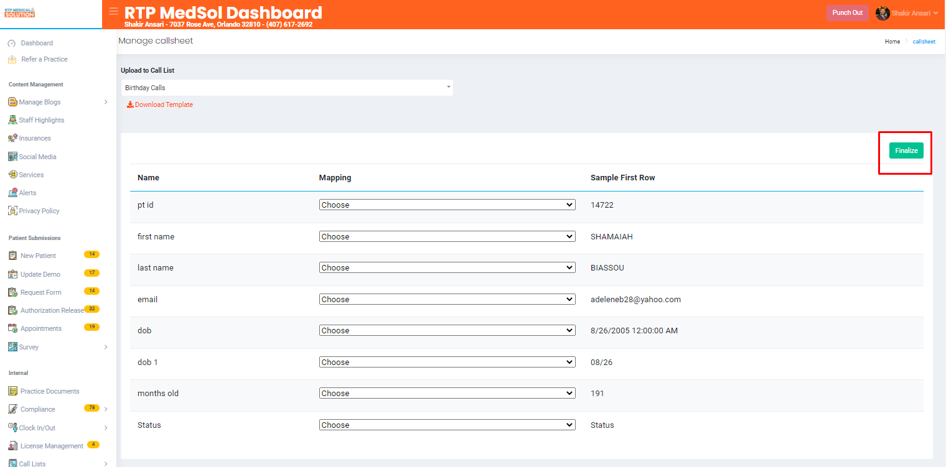The width and height of the screenshot is (946, 467).
Task: Expand the Compliance submenu chevron
Action: coord(106,409)
